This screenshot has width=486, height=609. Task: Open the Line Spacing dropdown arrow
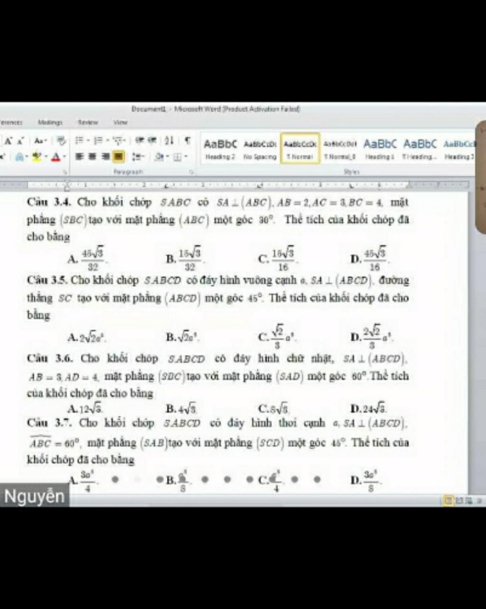click(x=143, y=156)
